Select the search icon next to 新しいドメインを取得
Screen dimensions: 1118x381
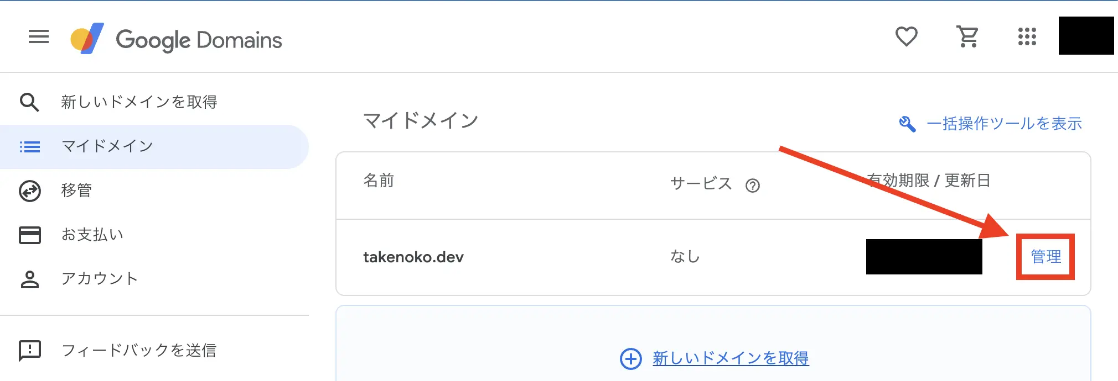coord(30,102)
